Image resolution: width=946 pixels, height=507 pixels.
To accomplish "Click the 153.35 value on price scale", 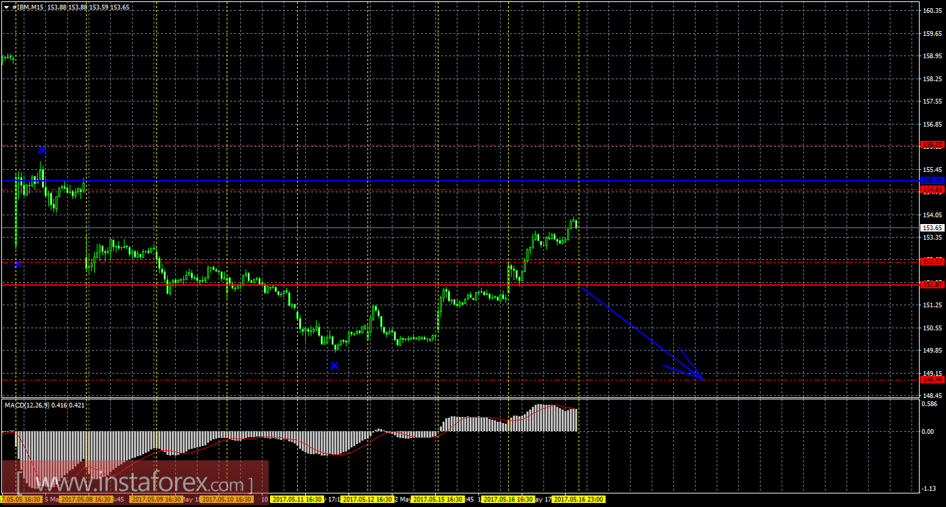I will point(933,238).
